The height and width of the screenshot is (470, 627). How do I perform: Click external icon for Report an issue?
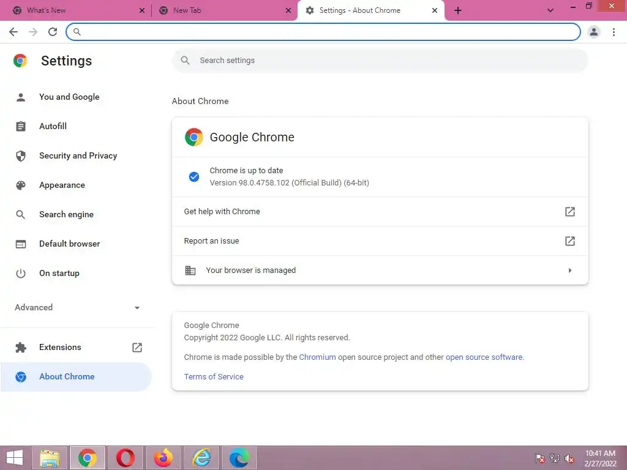[x=570, y=241]
